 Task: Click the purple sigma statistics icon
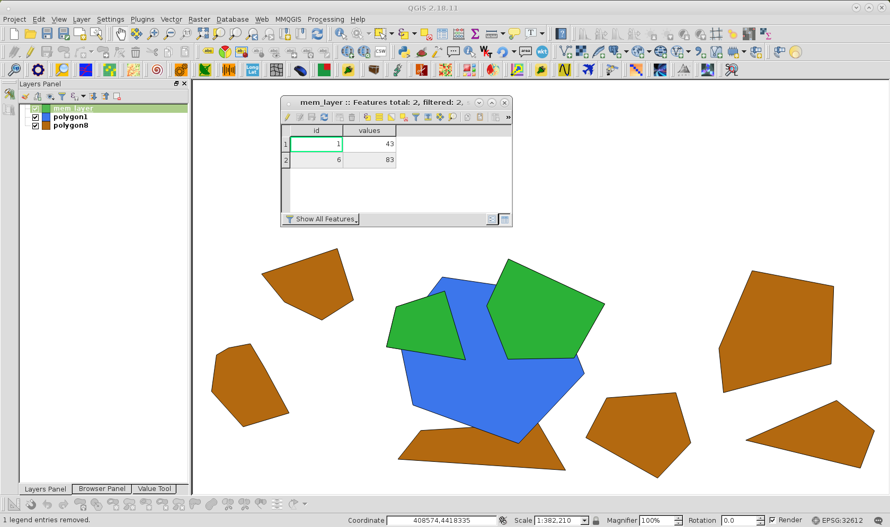pos(475,34)
